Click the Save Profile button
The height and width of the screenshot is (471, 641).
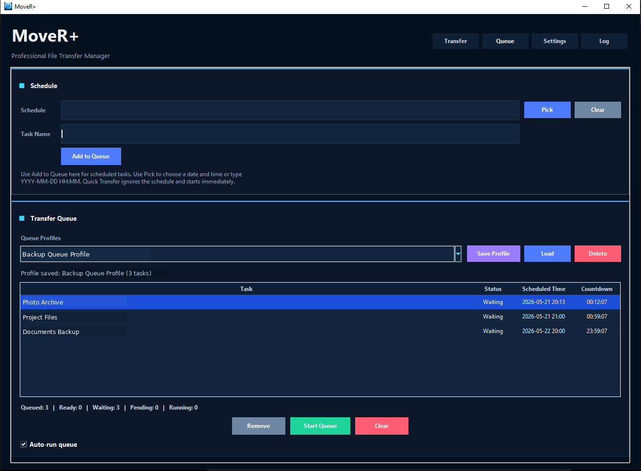click(493, 254)
